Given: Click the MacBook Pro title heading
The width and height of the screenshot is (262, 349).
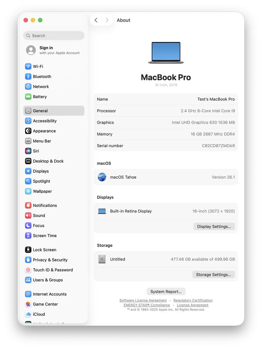Looking at the screenshot, I should (166, 77).
